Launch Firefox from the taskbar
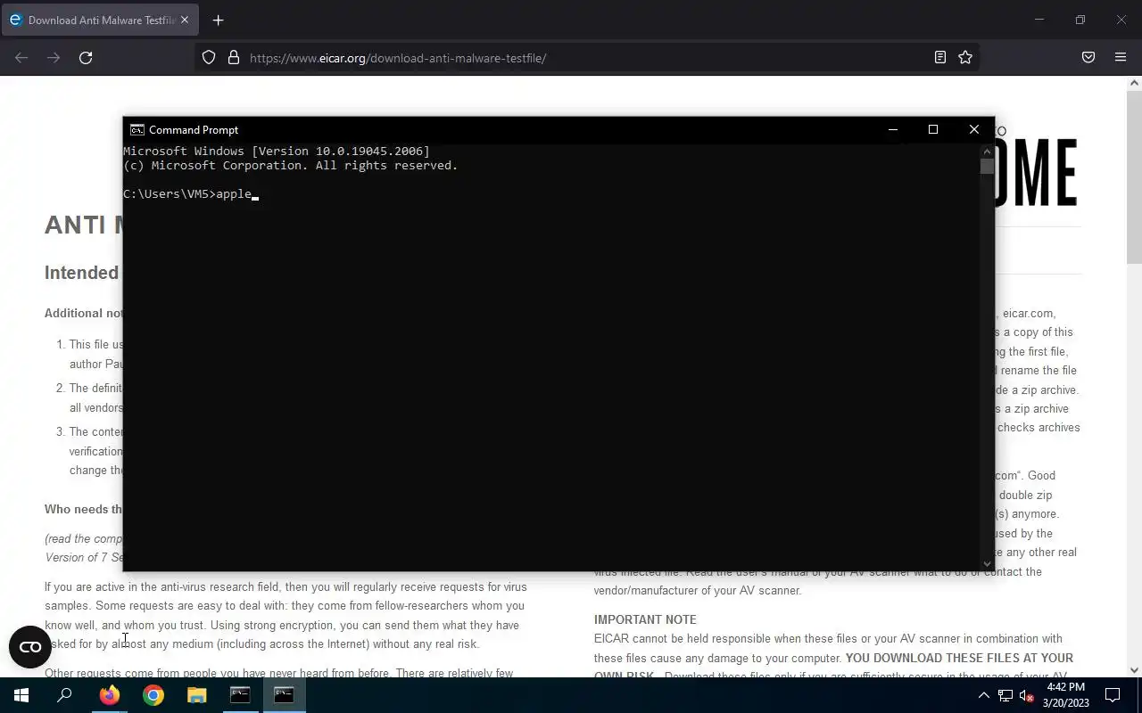 click(x=109, y=695)
